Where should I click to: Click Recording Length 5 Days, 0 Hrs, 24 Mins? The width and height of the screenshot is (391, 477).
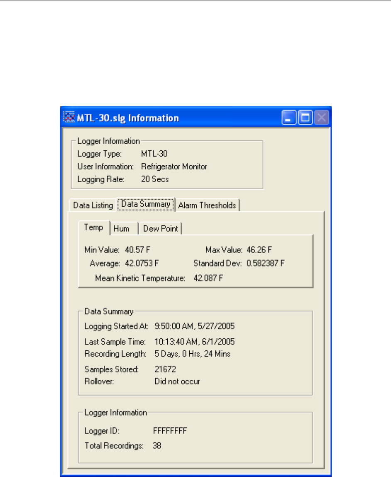[x=193, y=354]
